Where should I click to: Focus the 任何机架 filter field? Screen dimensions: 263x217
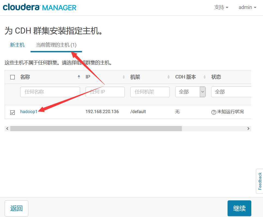150,92
